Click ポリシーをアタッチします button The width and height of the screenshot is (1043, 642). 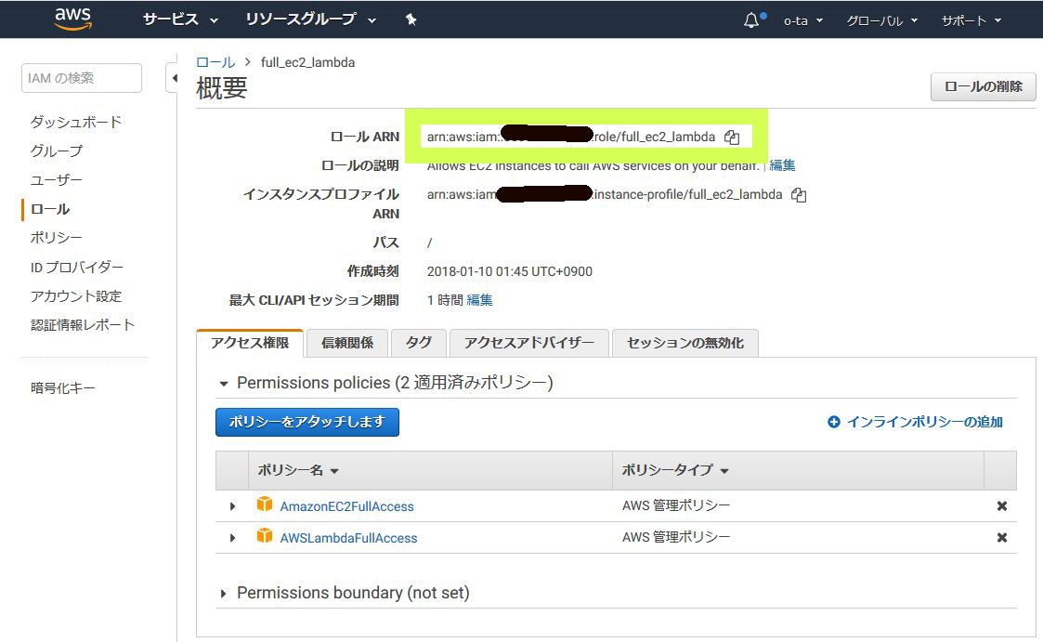(307, 422)
